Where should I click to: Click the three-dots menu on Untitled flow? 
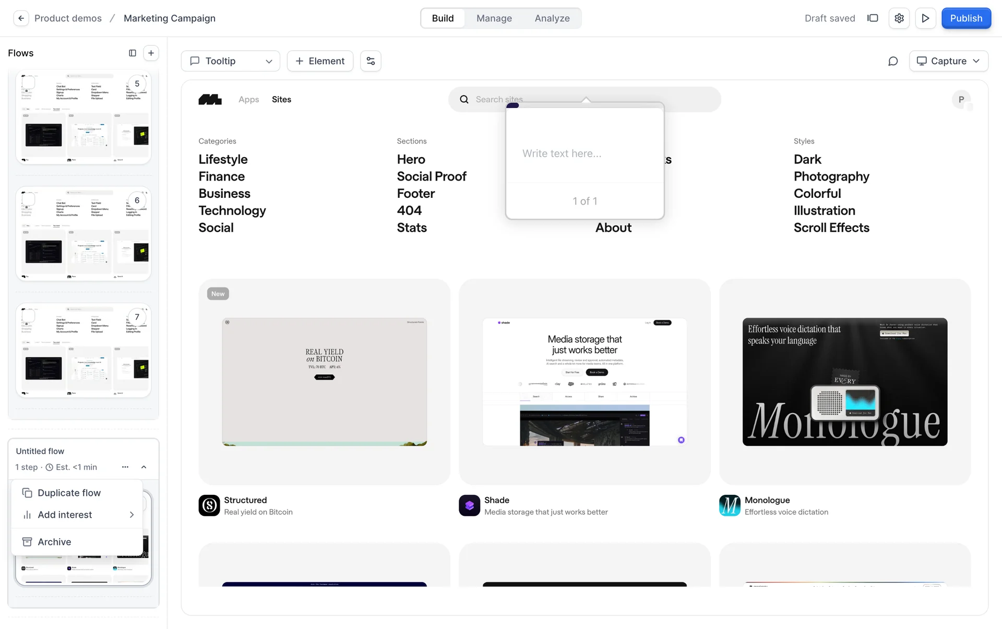[125, 467]
